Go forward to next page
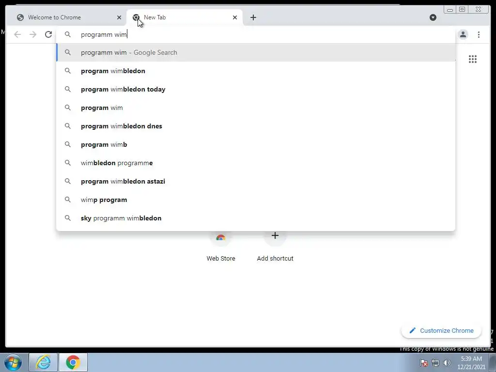This screenshot has height=372, width=496. 33,34
